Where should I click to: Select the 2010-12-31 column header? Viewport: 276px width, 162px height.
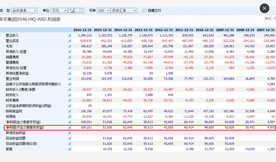coord(205,30)
